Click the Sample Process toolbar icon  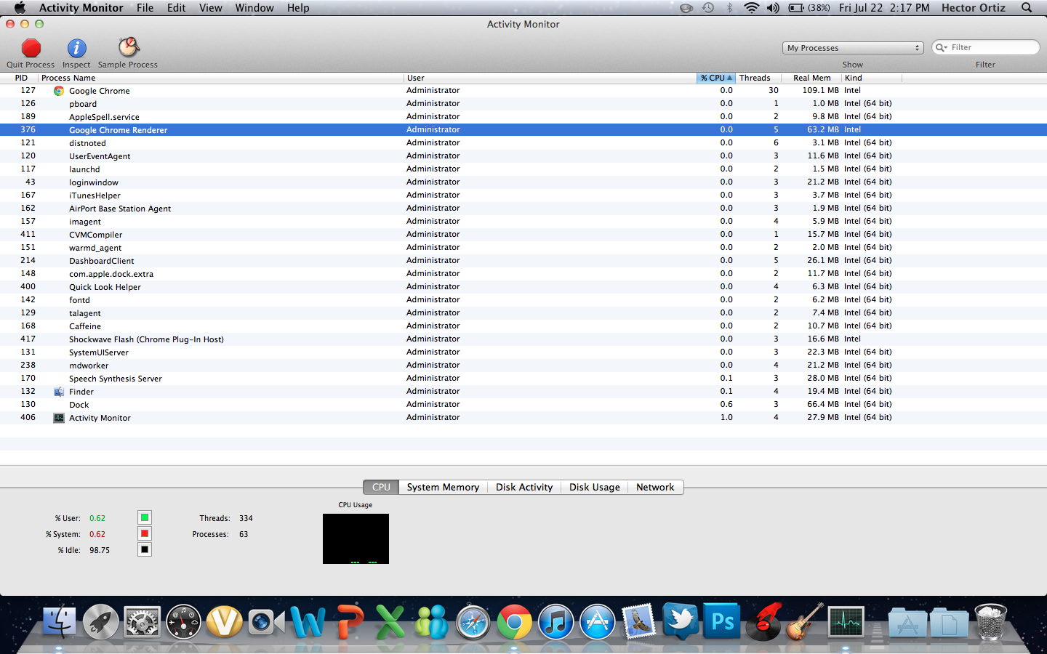129,47
